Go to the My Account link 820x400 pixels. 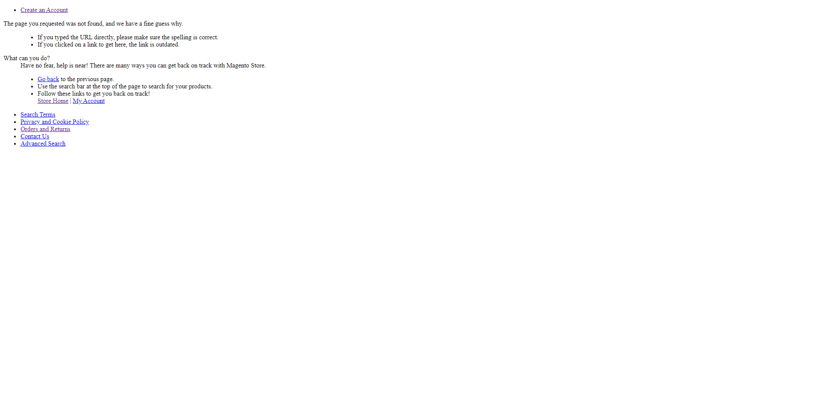click(x=88, y=101)
